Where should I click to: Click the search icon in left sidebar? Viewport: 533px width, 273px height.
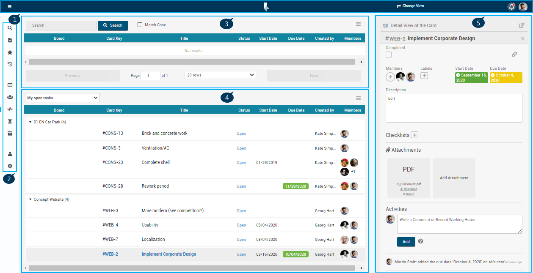pyautogui.click(x=10, y=28)
